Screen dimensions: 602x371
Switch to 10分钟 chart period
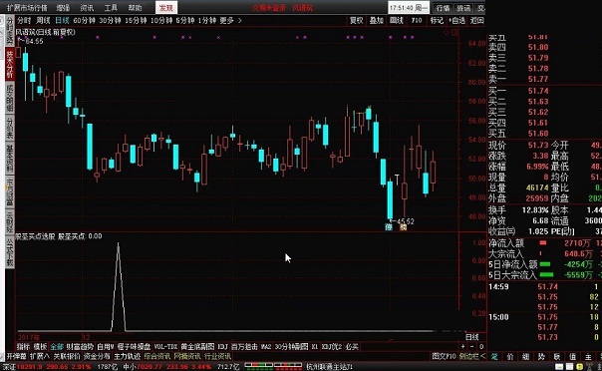click(161, 20)
